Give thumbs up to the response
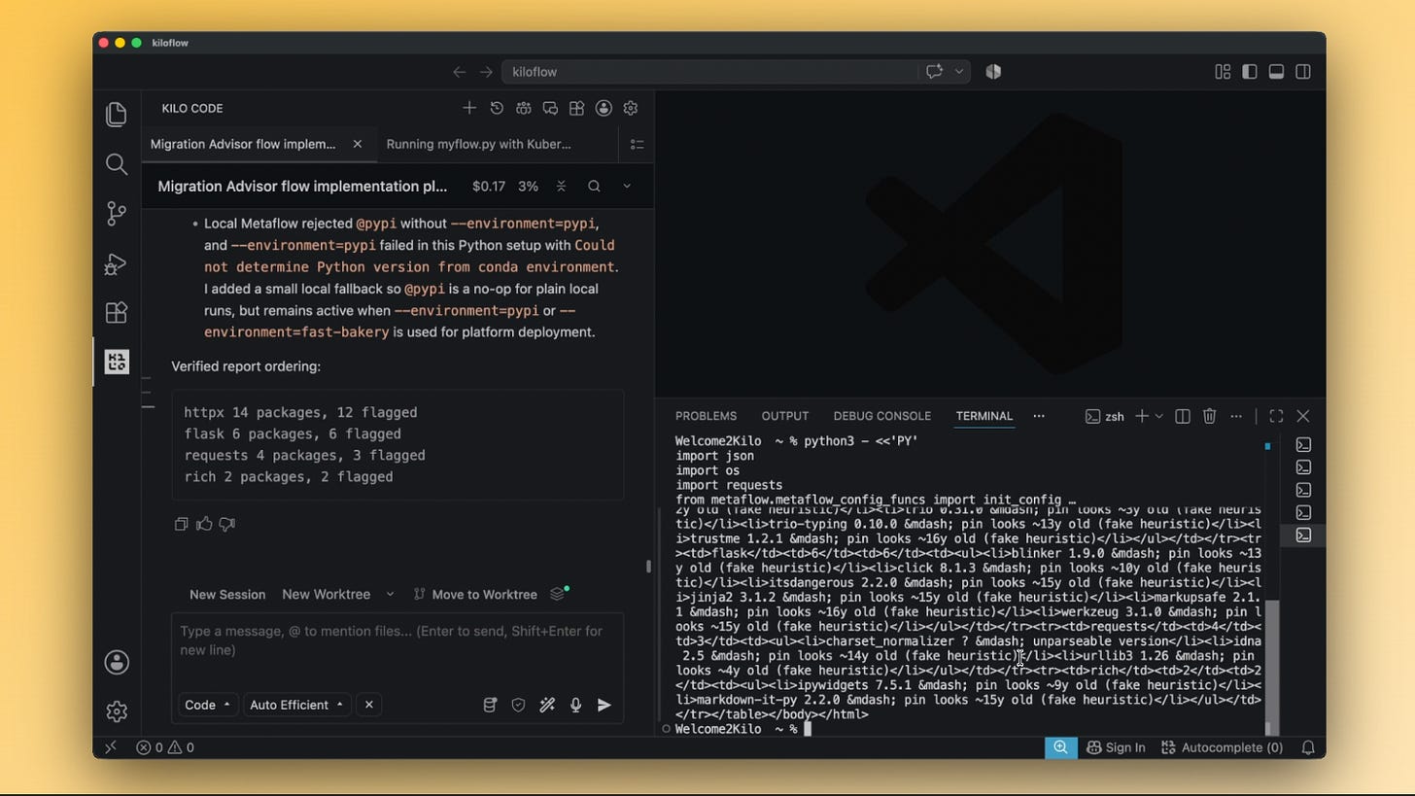 (204, 524)
